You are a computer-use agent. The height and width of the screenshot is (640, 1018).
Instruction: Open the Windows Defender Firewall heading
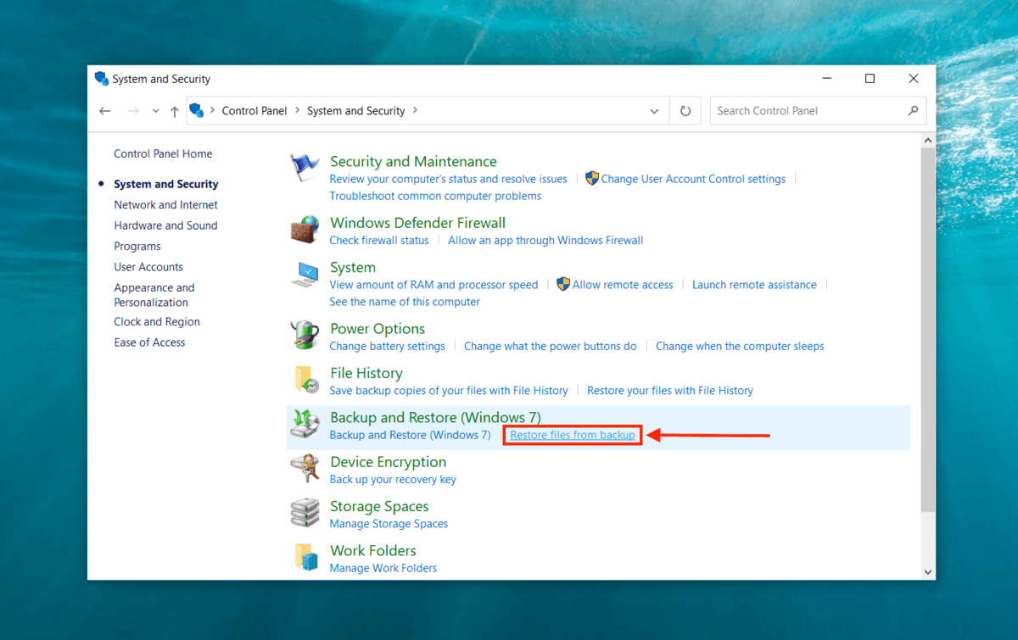(417, 223)
